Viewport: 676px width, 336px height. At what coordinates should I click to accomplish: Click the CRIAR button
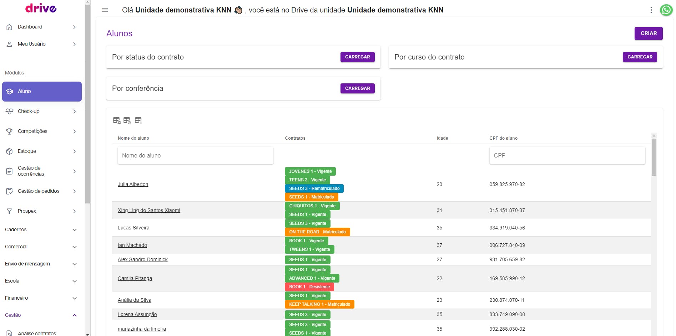[649, 33]
